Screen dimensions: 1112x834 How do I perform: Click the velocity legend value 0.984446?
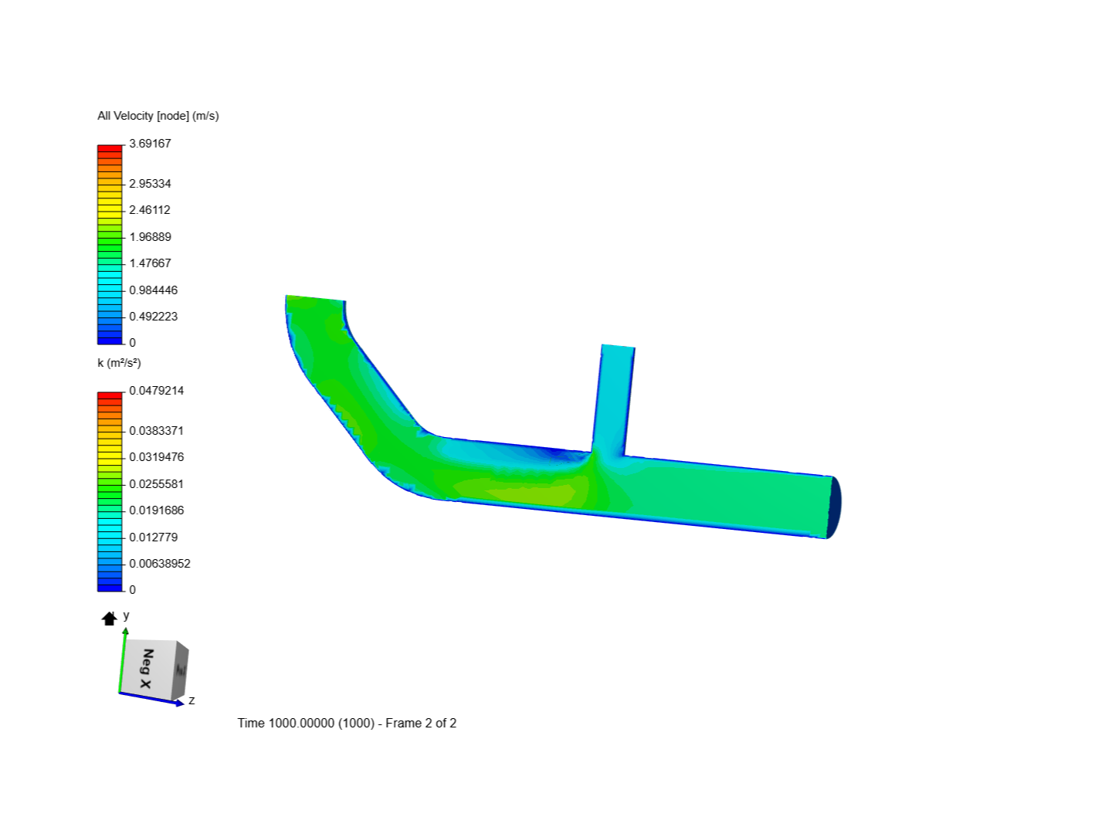[153, 290]
